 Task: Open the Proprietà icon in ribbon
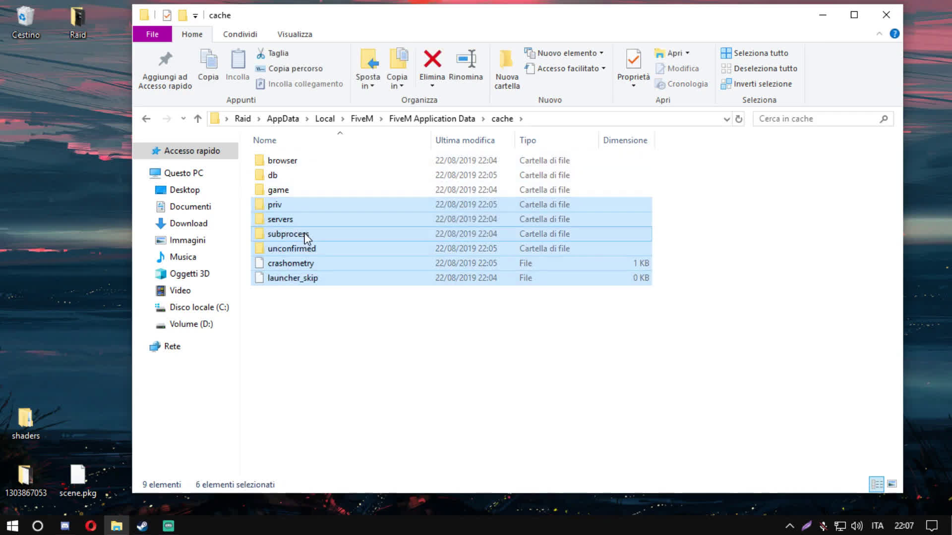(633, 59)
